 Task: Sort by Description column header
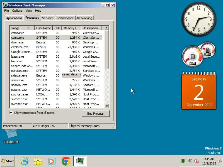pyautogui.click(x=91, y=28)
